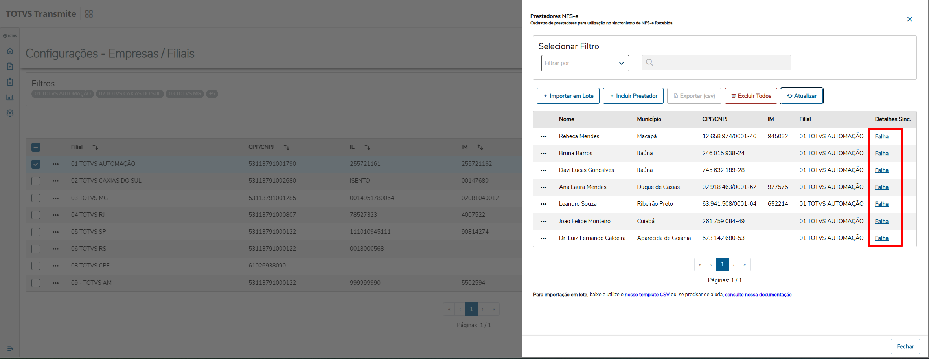Open the Filtrar por dropdown
929x359 pixels.
(x=585, y=63)
